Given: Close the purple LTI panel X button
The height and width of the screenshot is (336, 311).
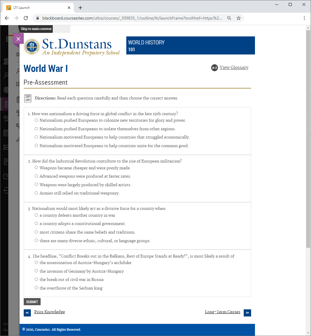Looking at the screenshot, I should coord(18,39).
